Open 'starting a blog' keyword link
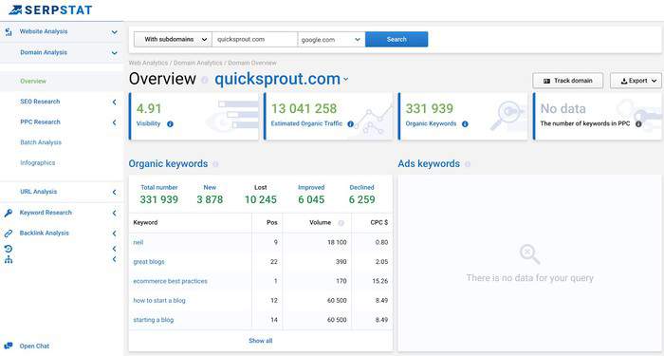This screenshot has height=356, width=664. (x=154, y=320)
